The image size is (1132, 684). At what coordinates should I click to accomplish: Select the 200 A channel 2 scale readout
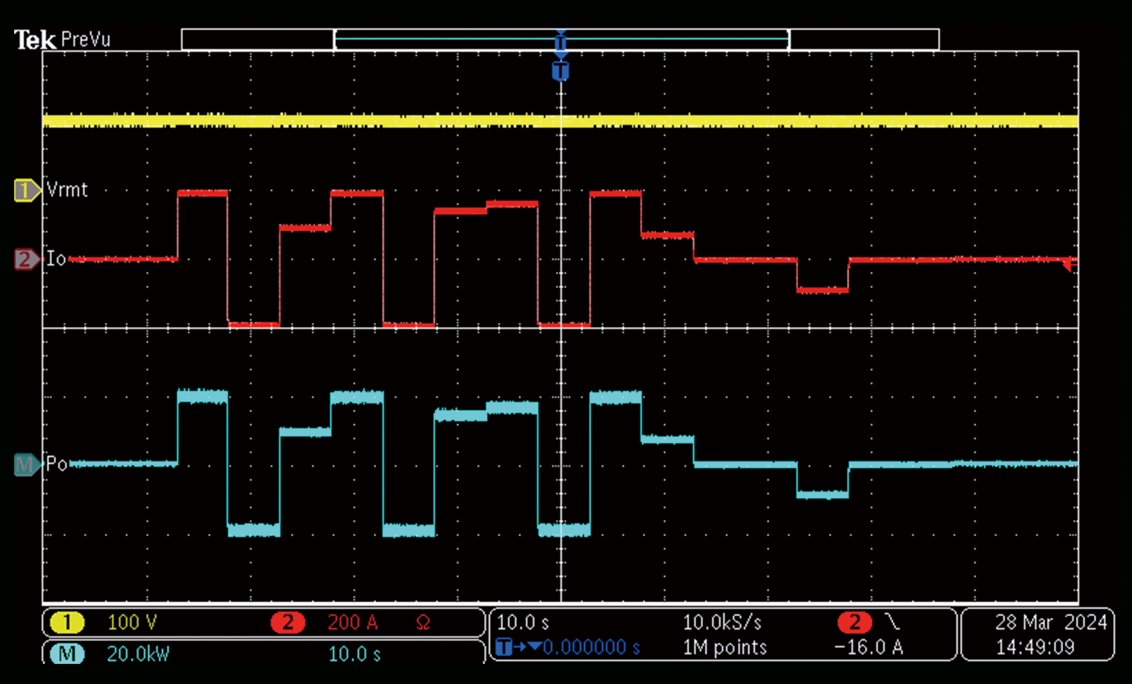[x=352, y=622]
